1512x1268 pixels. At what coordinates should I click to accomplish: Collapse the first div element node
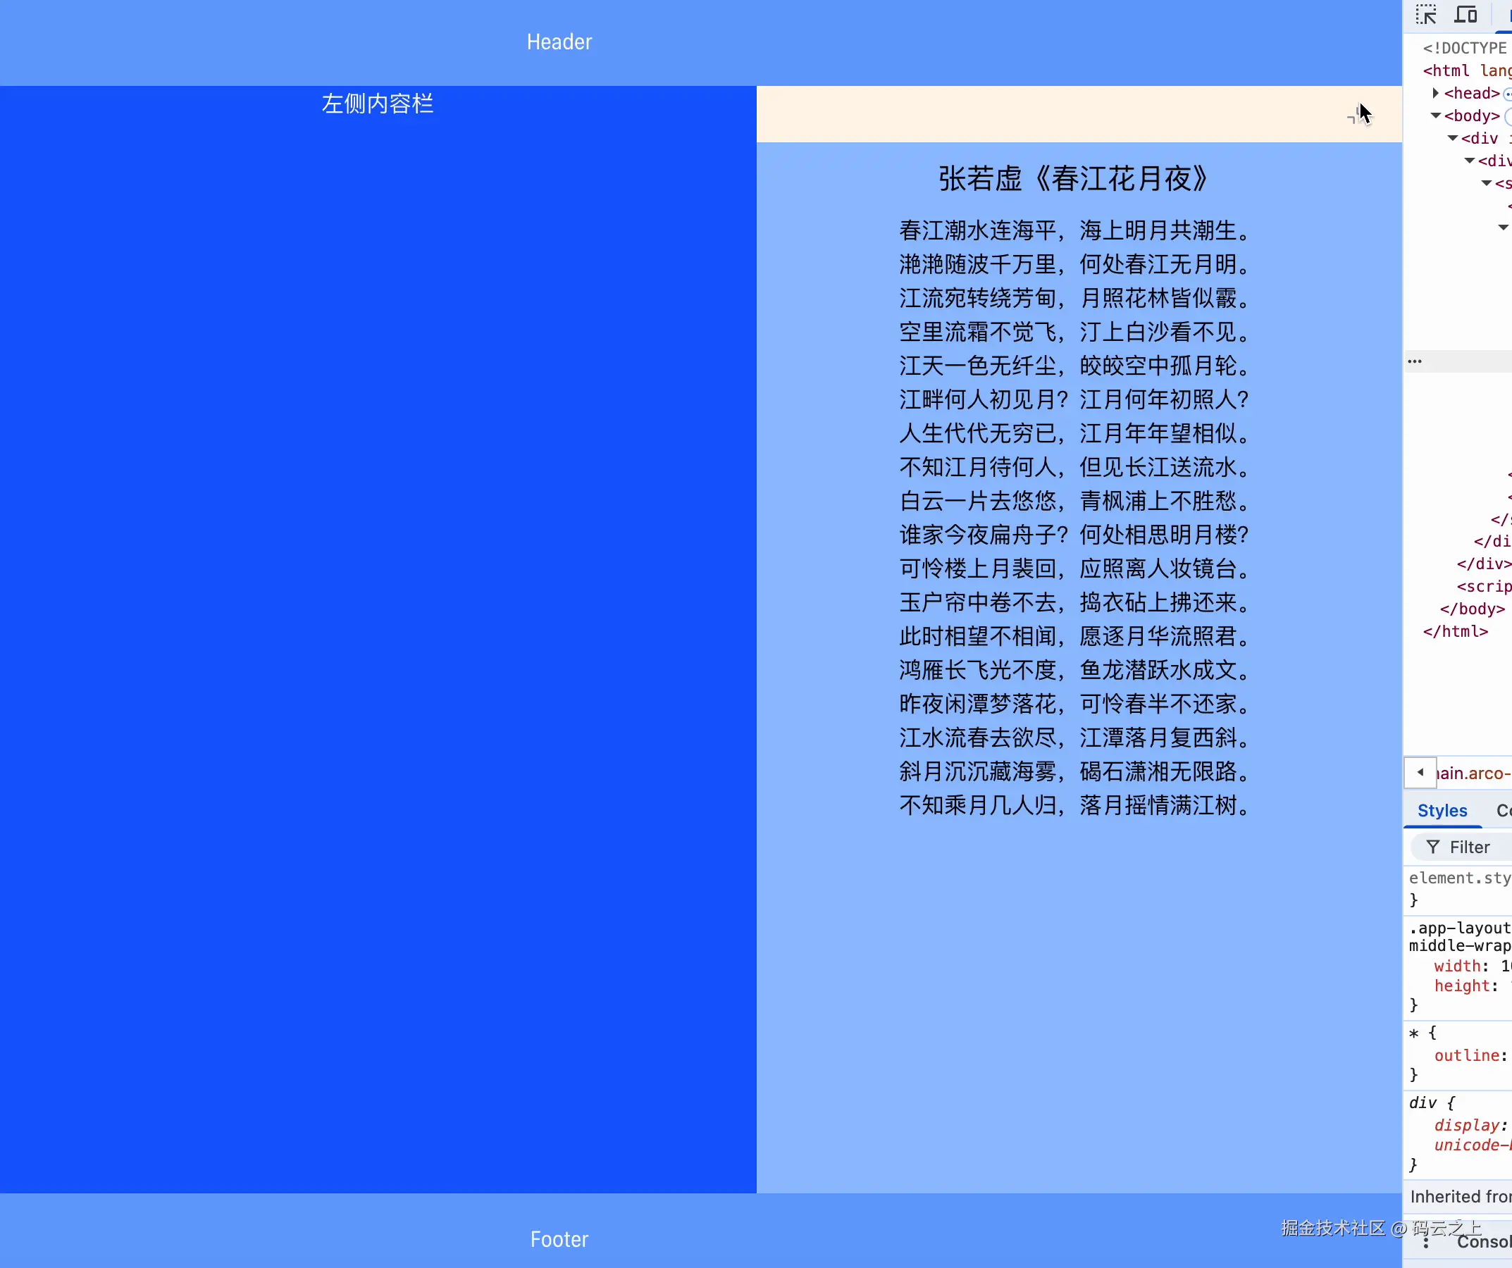click(x=1452, y=137)
